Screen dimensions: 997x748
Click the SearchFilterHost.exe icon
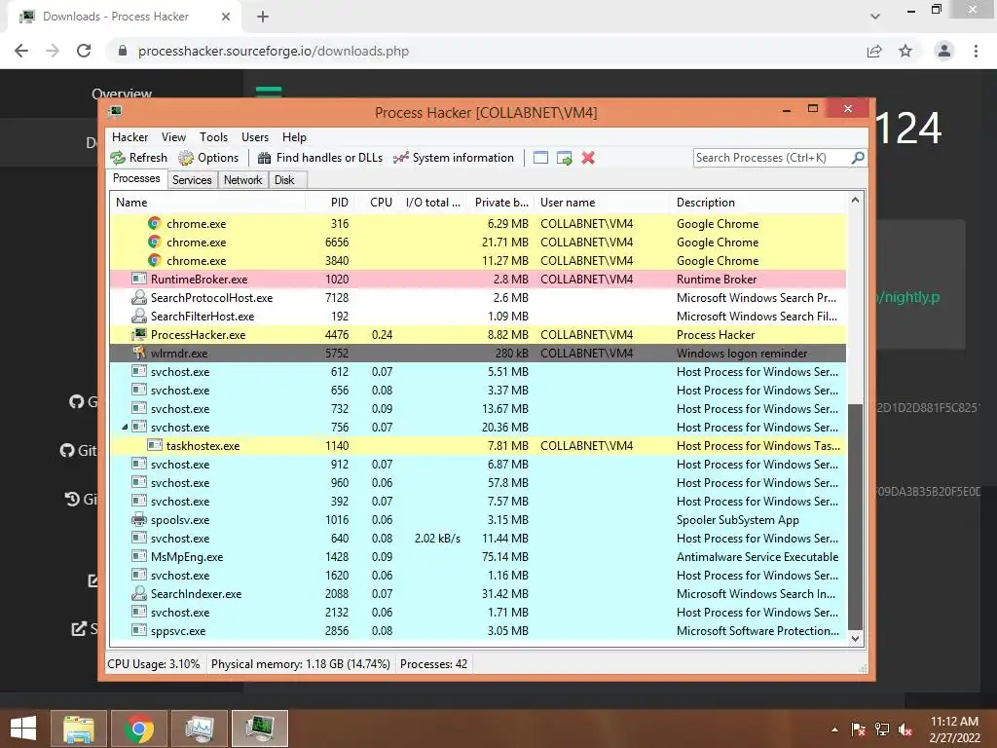(x=138, y=317)
